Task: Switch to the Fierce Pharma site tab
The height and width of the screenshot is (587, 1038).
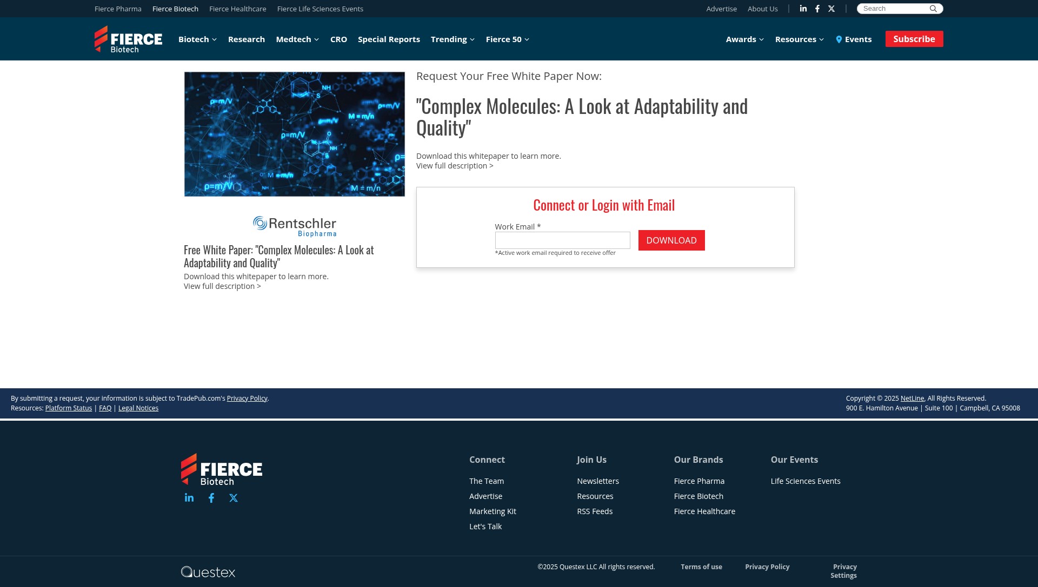Action: tap(118, 9)
